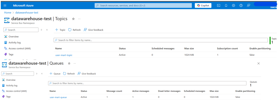Screen dimensions: 278x110
Task: Refresh the Topics list
Action: pyautogui.click(x=74, y=30)
